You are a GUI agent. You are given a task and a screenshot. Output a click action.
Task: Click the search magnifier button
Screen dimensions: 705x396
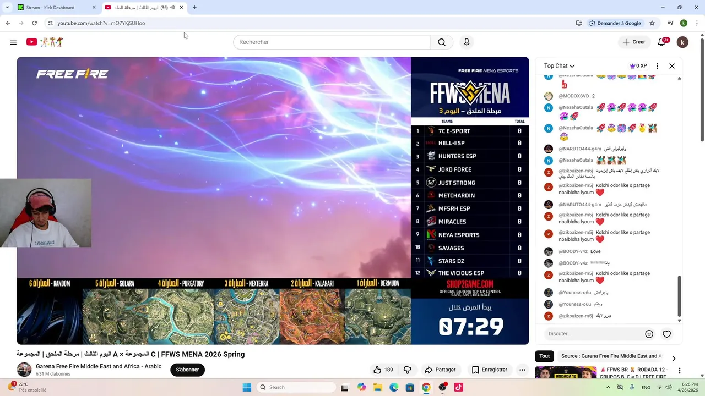click(x=442, y=42)
